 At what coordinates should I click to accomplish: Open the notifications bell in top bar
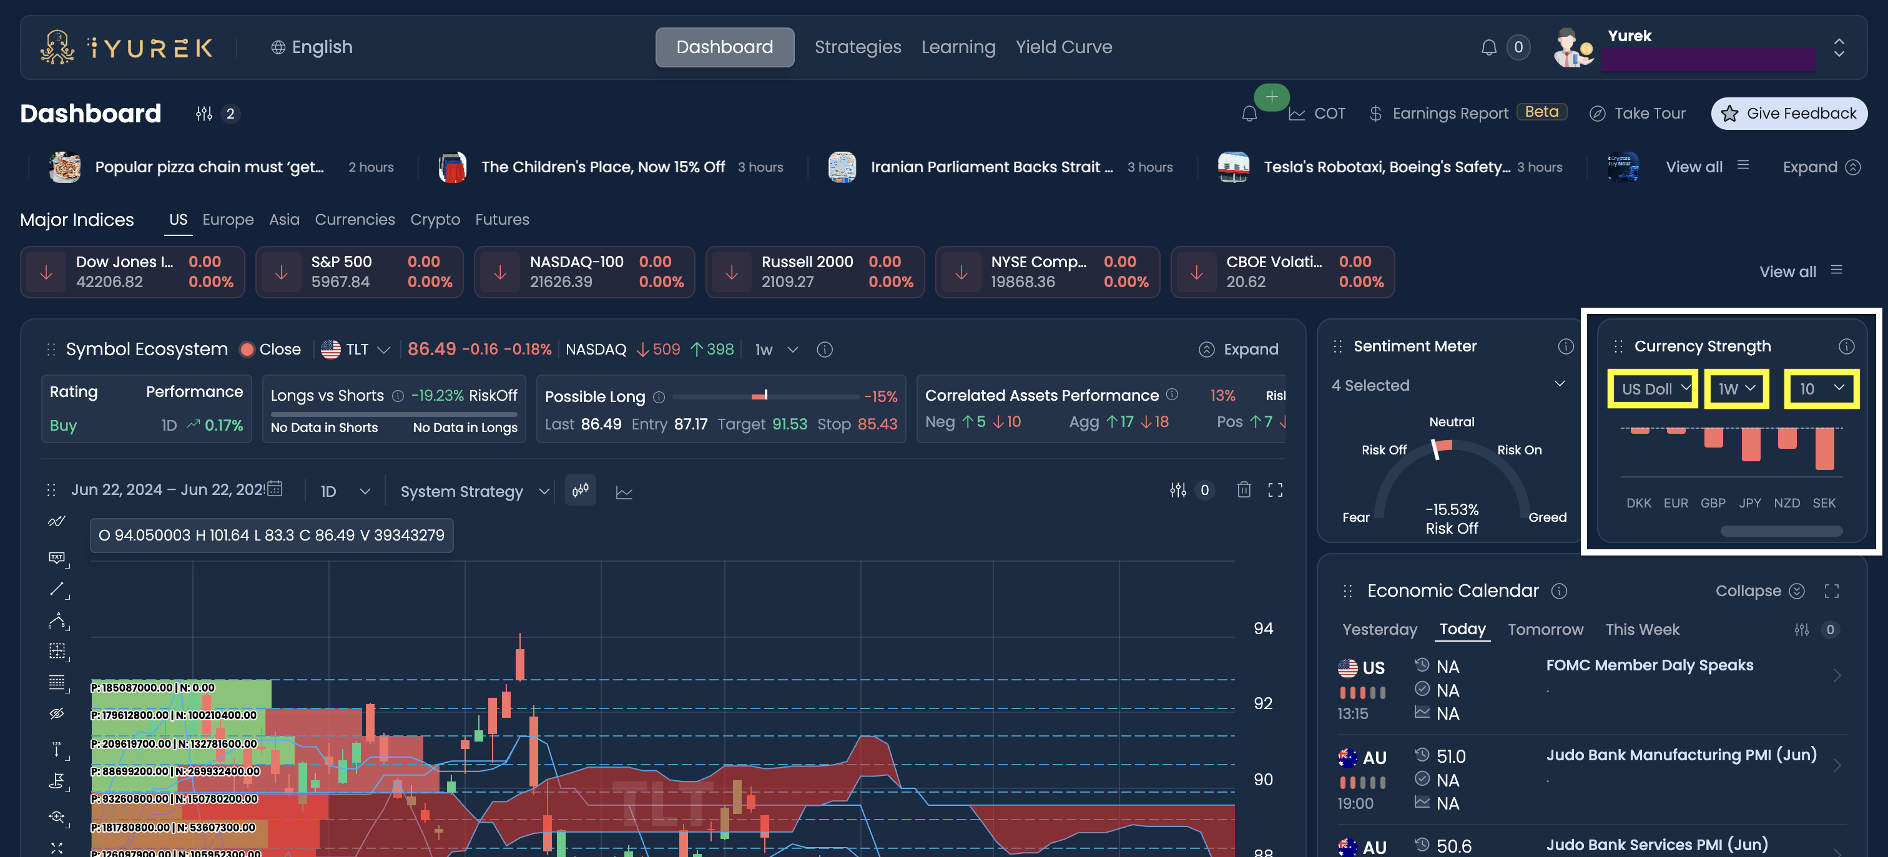click(1488, 47)
